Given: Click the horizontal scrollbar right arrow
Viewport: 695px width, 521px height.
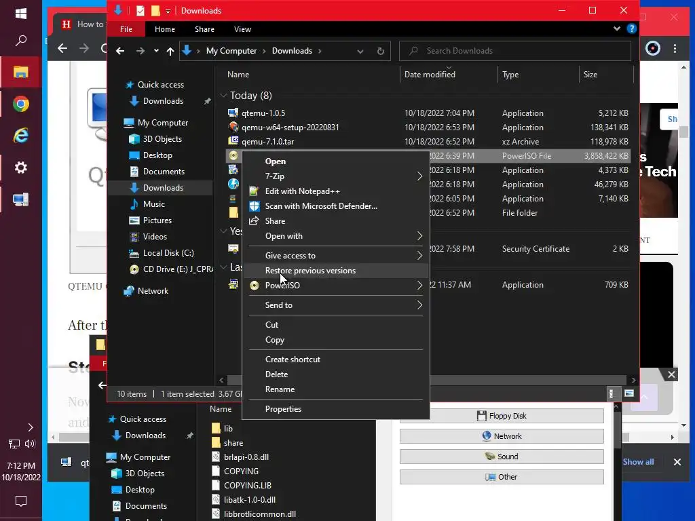Looking at the screenshot, I should pyautogui.click(x=633, y=380).
